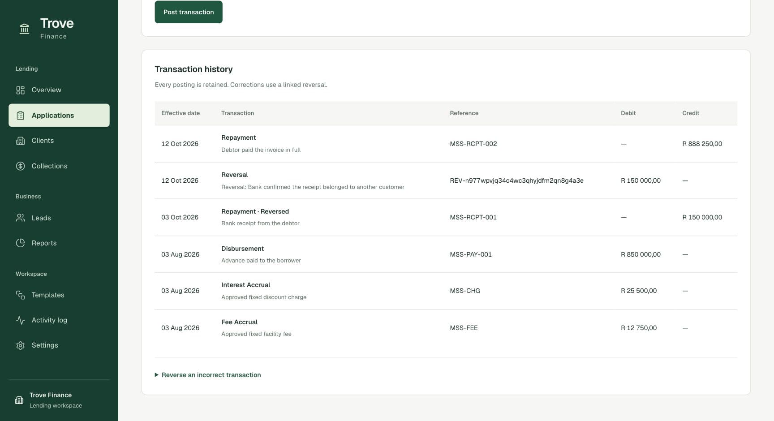Click the Applications clipboard icon

click(x=20, y=116)
